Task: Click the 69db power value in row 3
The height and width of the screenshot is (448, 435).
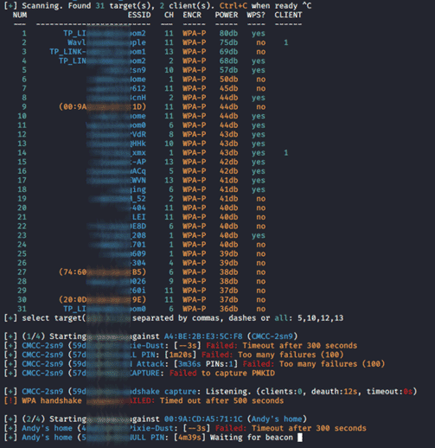Action: pos(228,52)
